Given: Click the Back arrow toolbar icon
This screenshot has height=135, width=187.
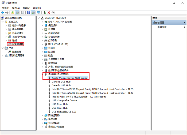Looking at the screenshot, I should tap(3, 13).
